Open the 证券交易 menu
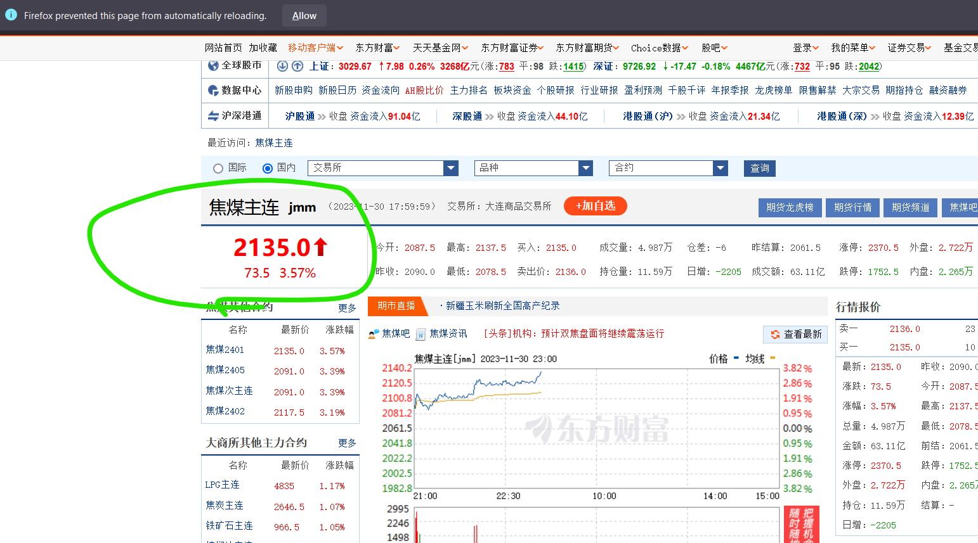Image resolution: width=978 pixels, height=543 pixels. 910,48
